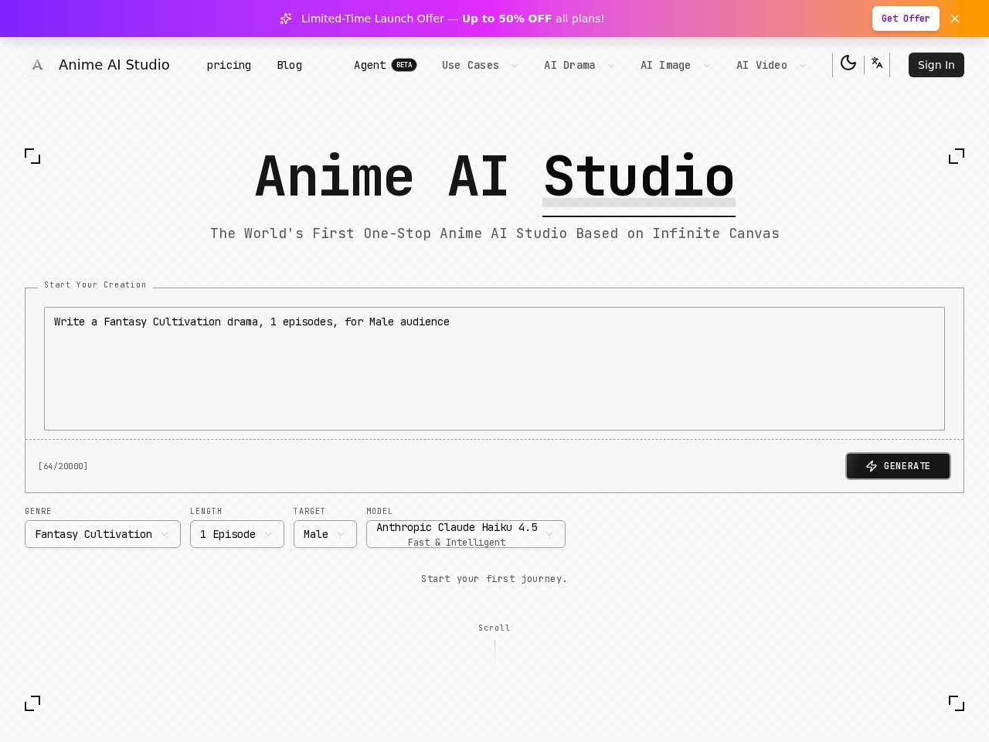Click the Infinite Canvas subtitle text

coord(494,233)
